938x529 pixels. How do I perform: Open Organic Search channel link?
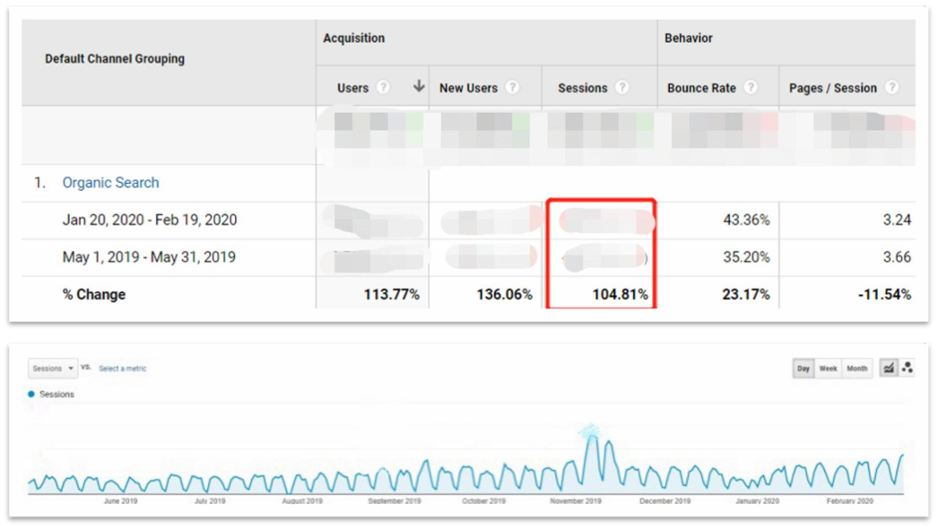(x=110, y=183)
